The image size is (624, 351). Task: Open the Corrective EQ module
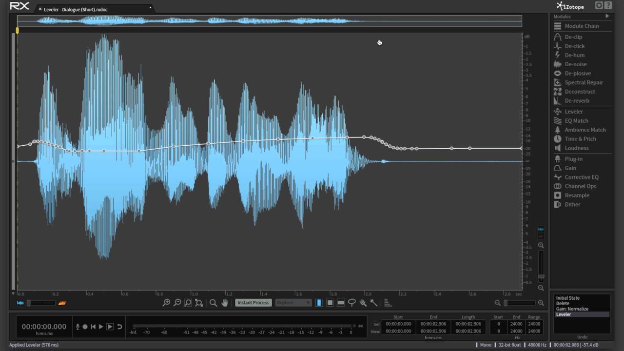(582, 177)
